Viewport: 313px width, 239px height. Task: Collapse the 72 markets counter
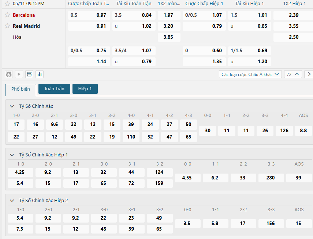[x=293, y=74]
